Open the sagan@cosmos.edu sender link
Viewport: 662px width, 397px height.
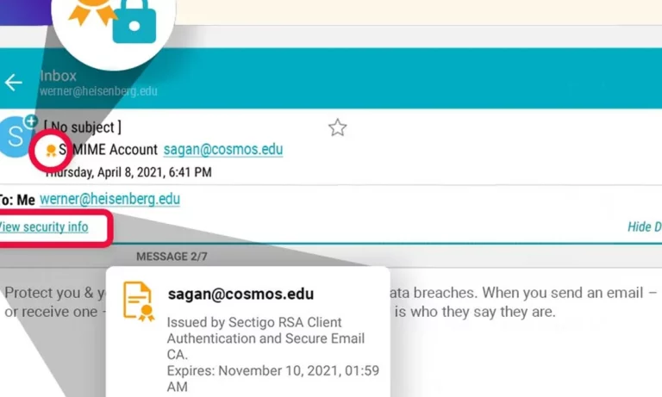tap(223, 149)
